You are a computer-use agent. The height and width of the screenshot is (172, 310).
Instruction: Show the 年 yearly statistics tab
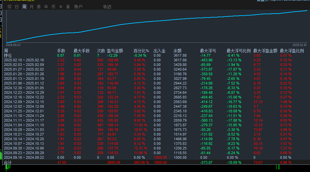(x=46, y=7)
